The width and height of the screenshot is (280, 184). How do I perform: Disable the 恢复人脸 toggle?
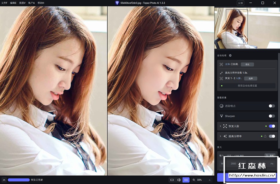(272, 126)
